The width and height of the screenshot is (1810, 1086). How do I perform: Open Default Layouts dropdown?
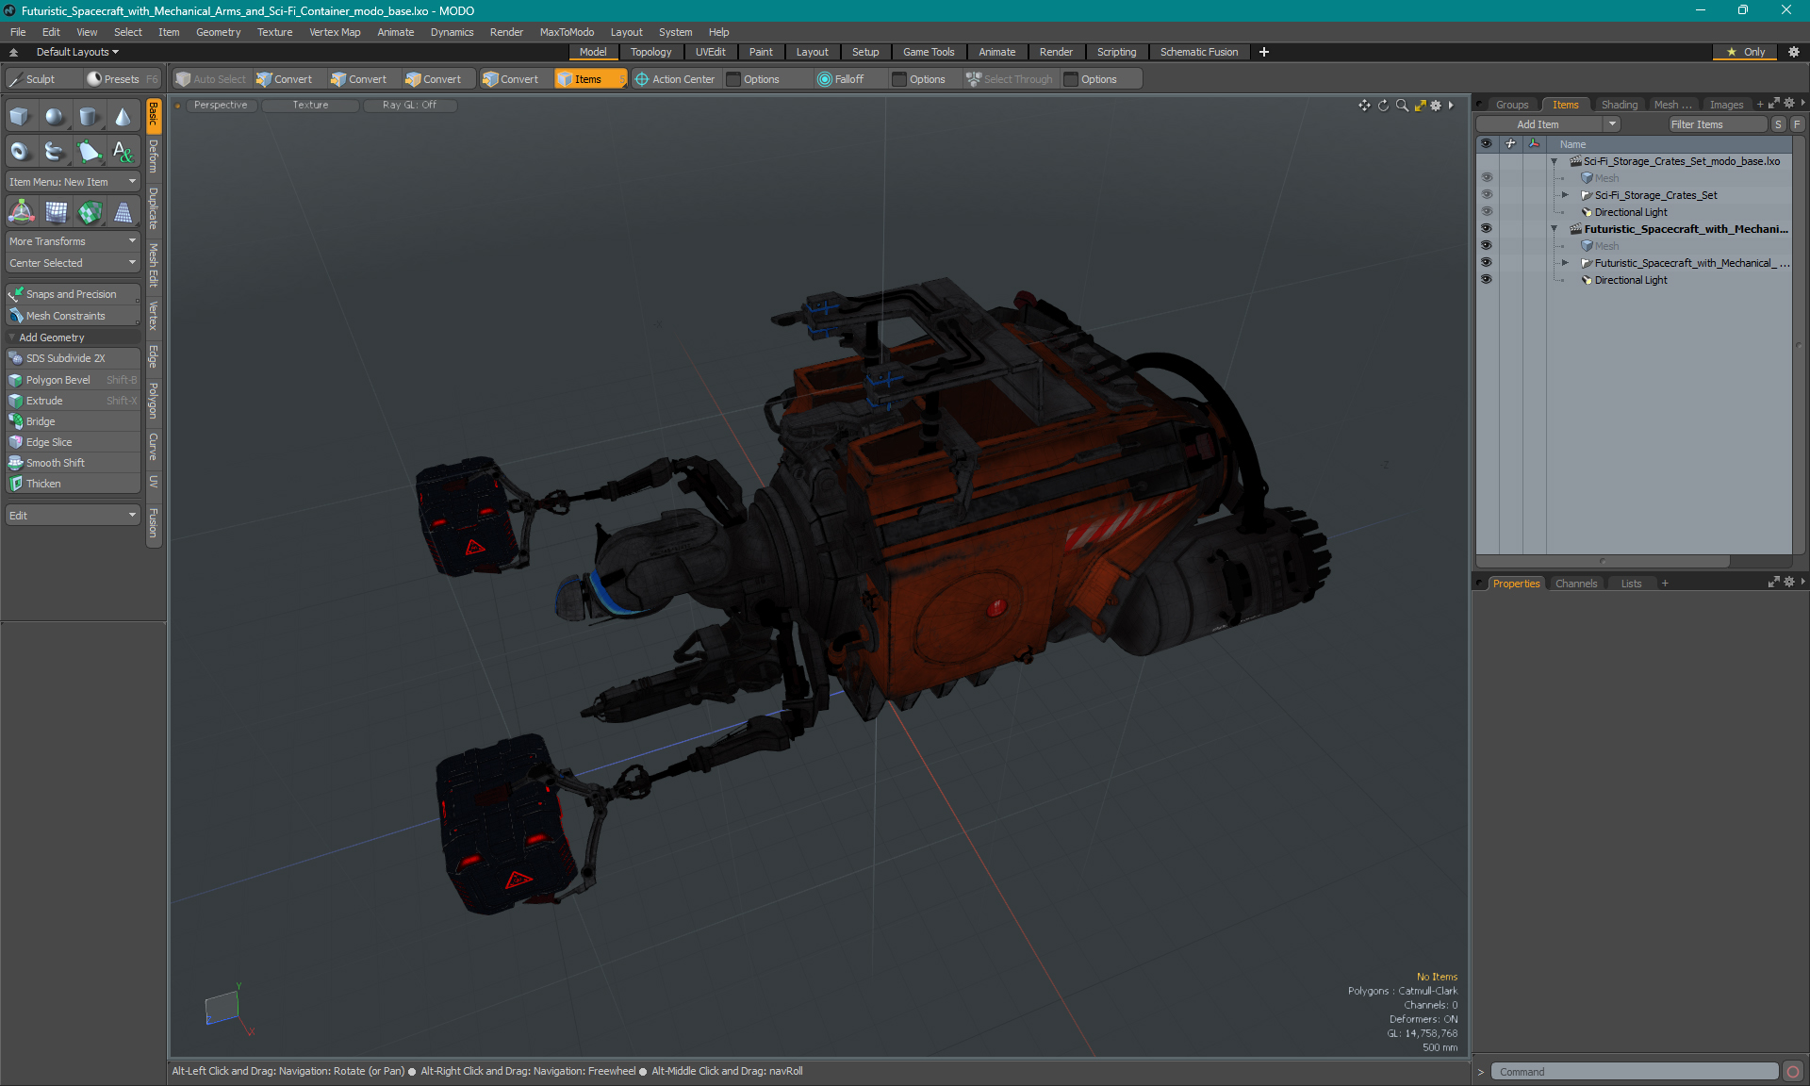point(77,52)
